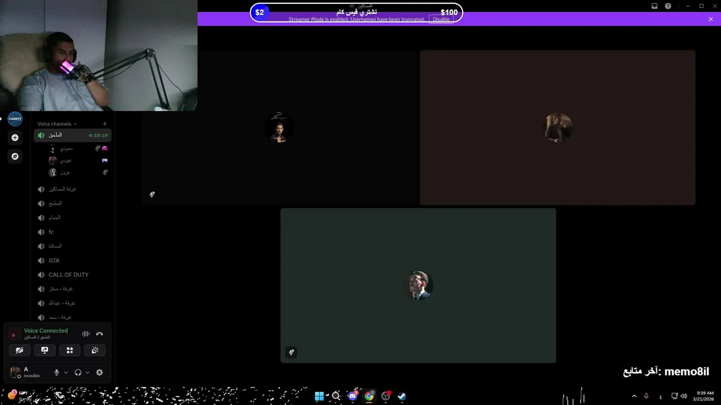Open User Settings gear
This screenshot has width=721, height=405.
tap(100, 372)
